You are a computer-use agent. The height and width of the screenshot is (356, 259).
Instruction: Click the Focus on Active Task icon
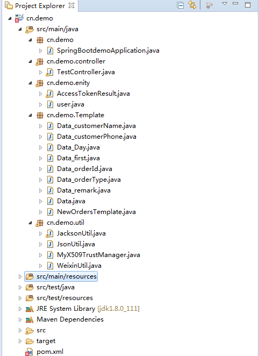[x=209, y=5]
